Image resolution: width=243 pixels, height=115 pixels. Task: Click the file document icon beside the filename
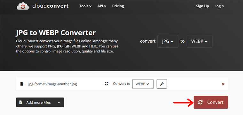tap(22, 84)
